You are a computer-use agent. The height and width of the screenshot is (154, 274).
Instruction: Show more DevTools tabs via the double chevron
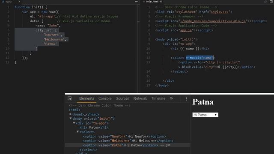(171, 98)
